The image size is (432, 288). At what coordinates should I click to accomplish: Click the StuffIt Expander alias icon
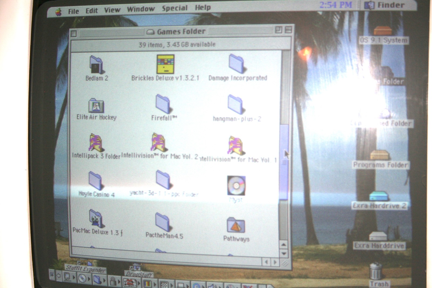point(85,263)
